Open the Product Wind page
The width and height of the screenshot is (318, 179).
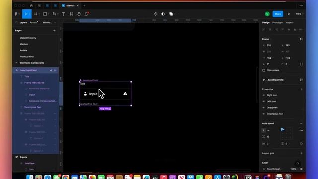[27, 56]
